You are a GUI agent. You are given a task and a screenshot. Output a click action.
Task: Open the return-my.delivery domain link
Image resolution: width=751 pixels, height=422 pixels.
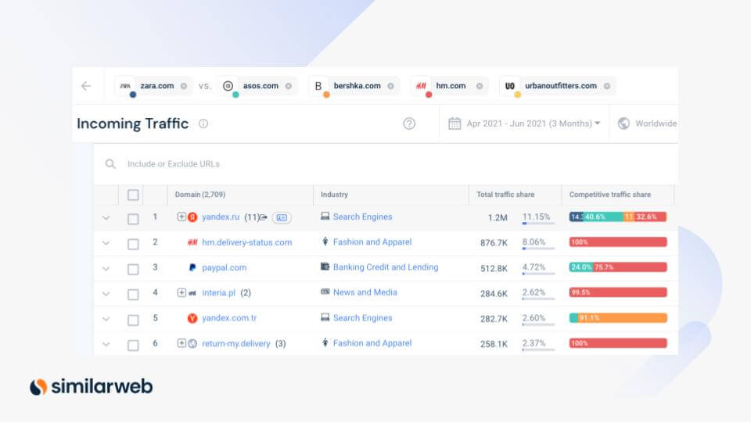click(236, 344)
